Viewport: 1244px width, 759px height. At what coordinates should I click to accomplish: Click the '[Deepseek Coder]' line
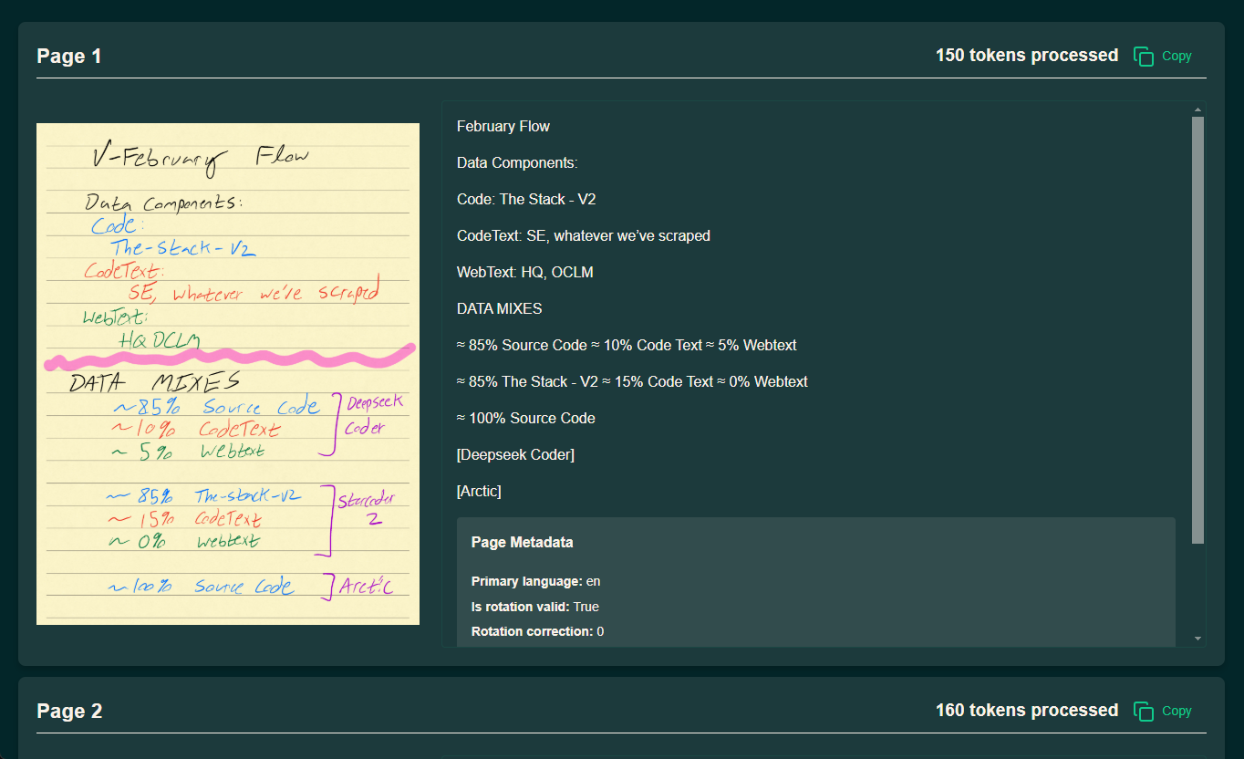pyautogui.click(x=515, y=454)
